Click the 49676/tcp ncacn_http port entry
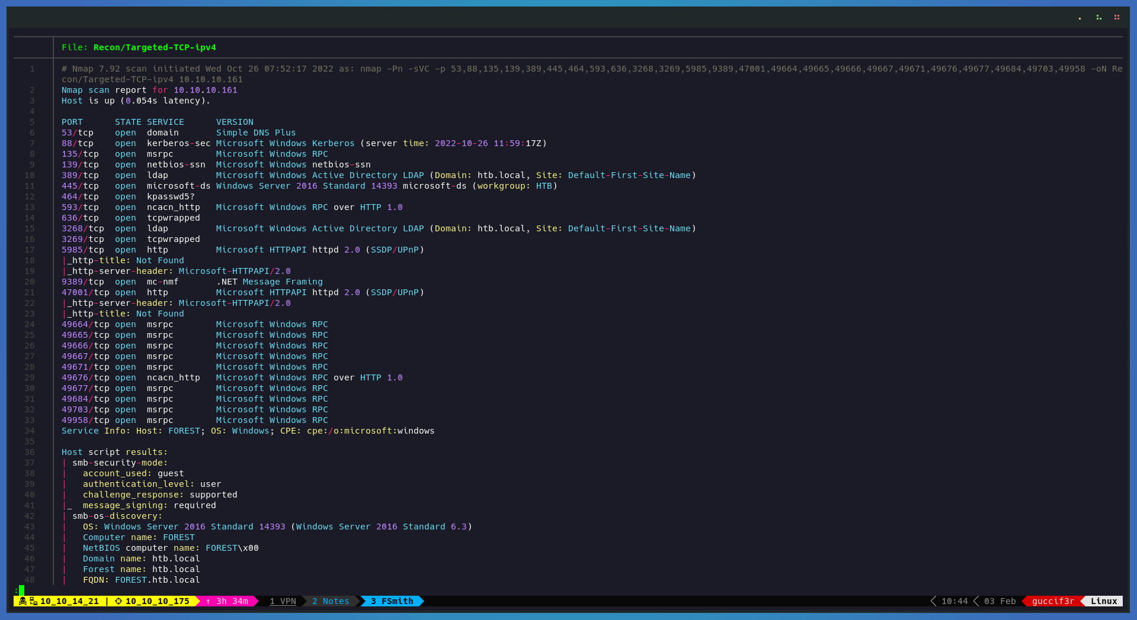 tap(85, 377)
